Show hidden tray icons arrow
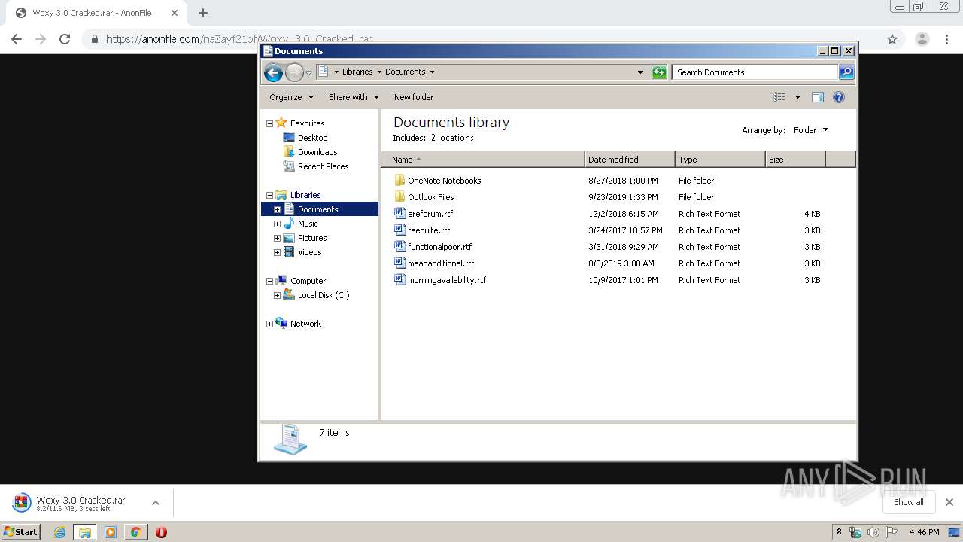Image resolution: width=963 pixels, height=542 pixels. 839,532
